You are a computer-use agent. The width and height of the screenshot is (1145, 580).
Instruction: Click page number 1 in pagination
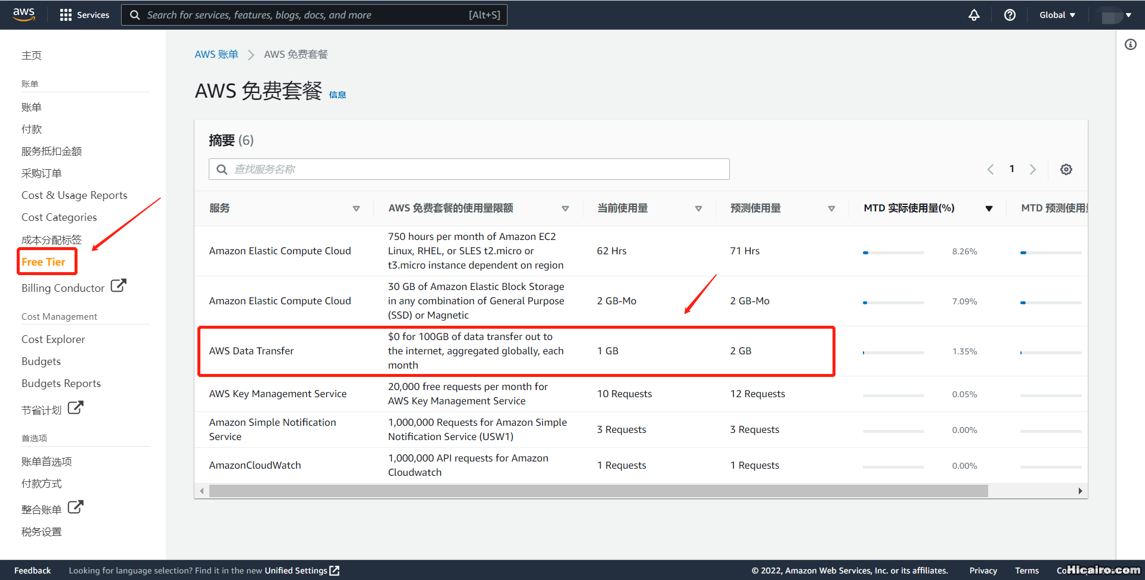[1012, 169]
